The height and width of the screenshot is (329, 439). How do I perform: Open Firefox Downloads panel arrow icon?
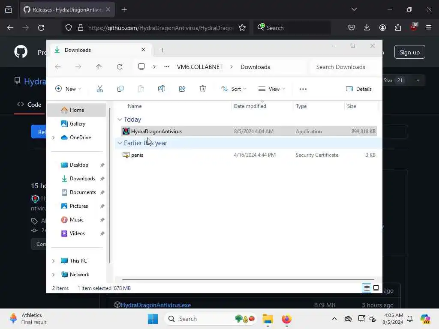click(367, 27)
